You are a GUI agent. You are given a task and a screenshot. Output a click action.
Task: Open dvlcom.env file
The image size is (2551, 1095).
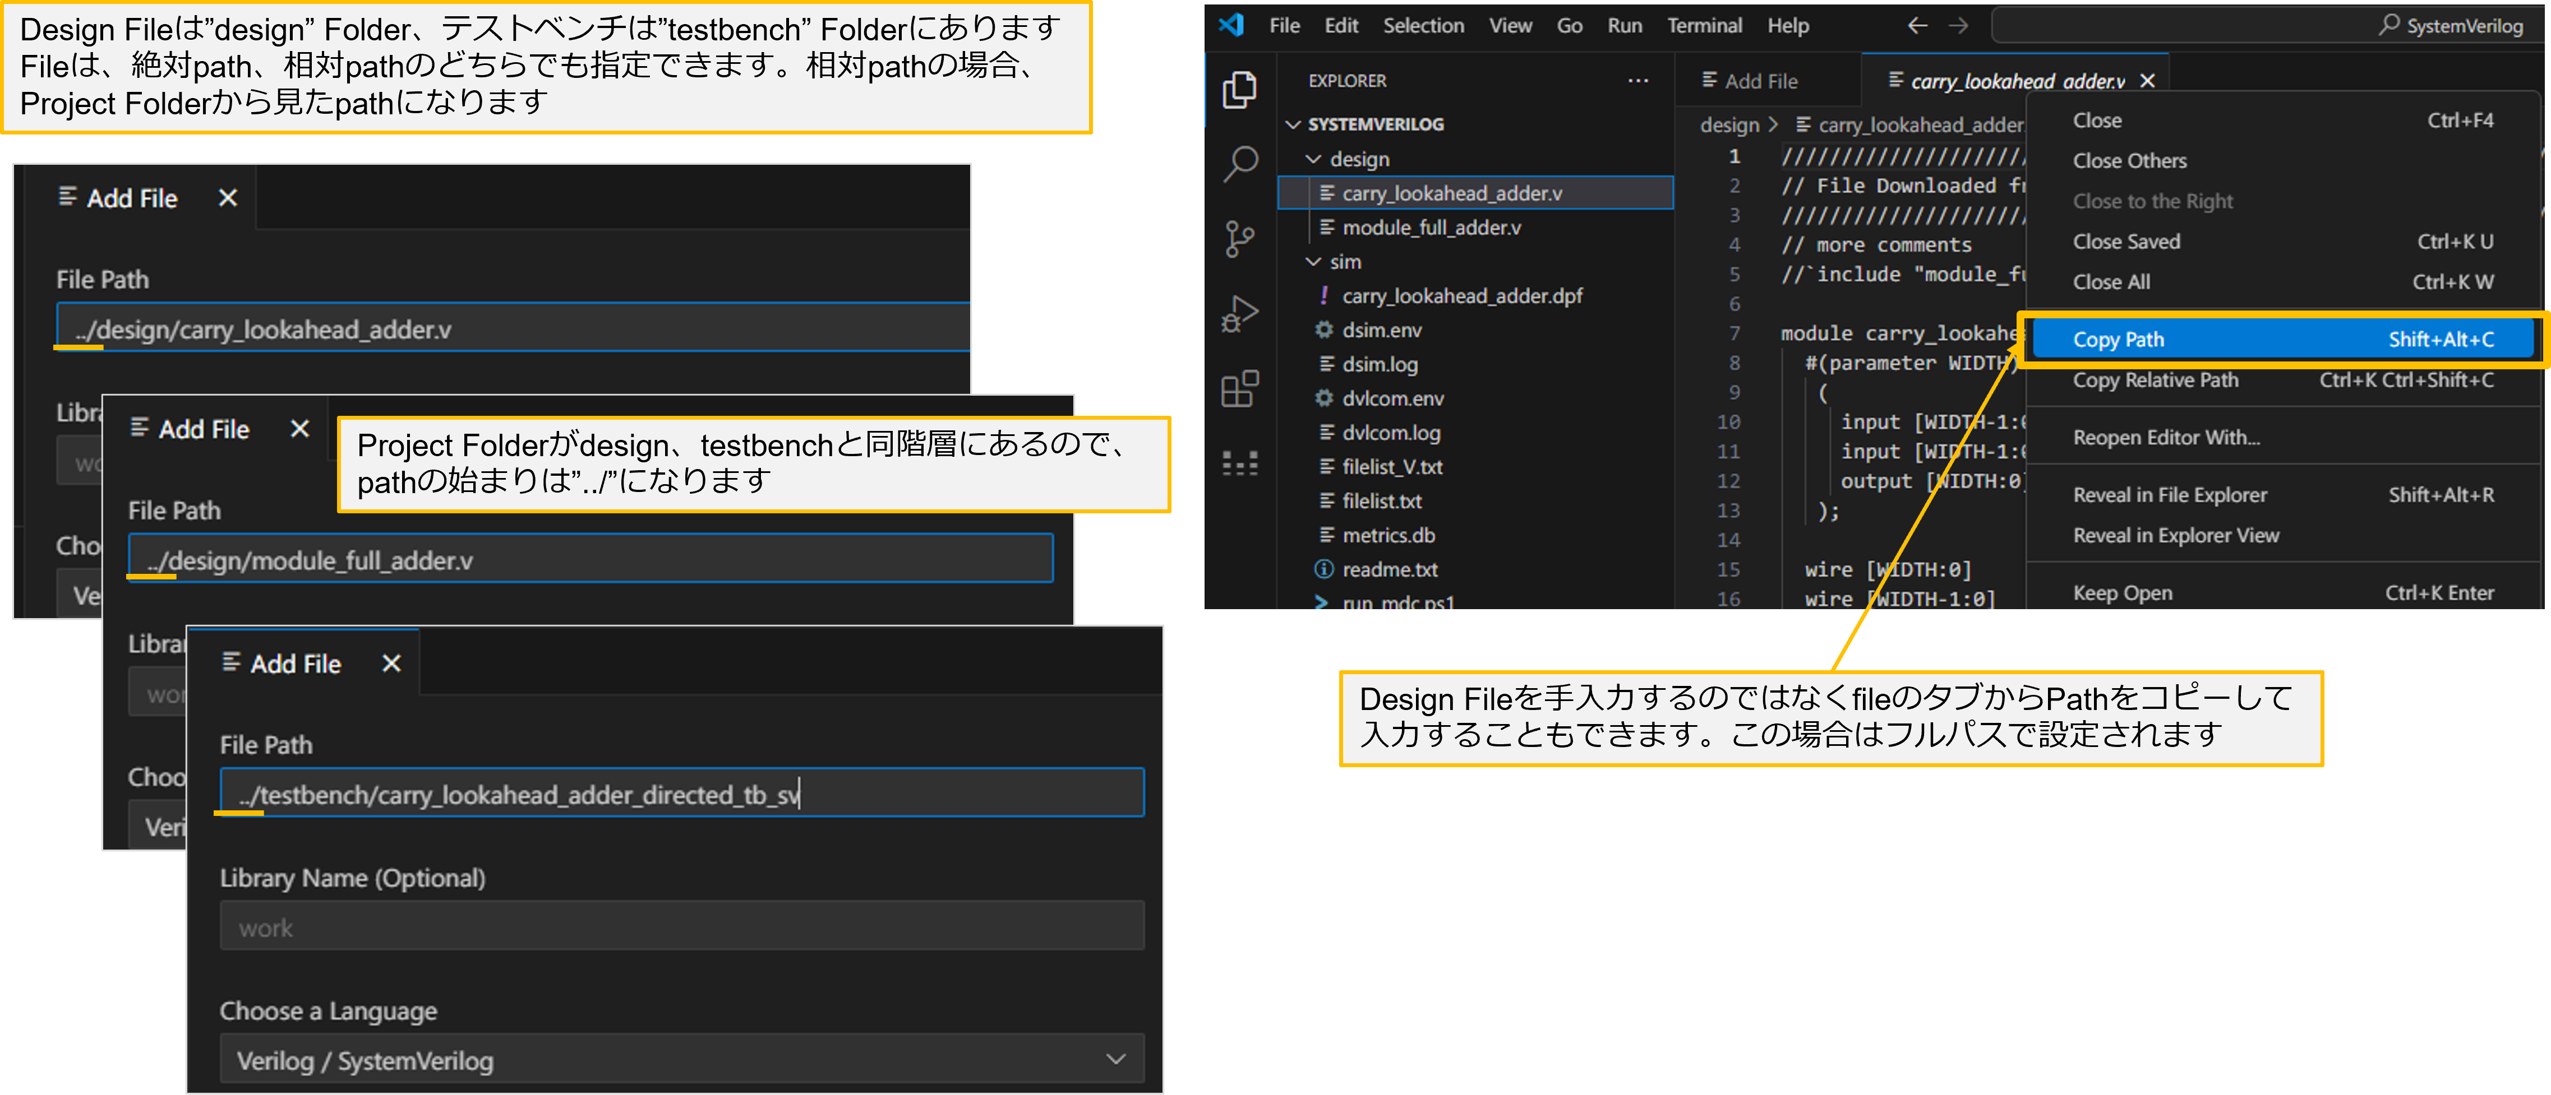[1474, 398]
